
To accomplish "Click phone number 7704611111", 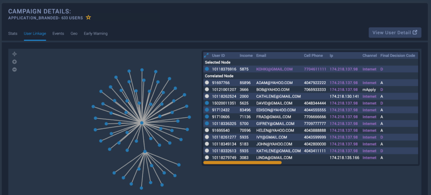I will [x=315, y=69].
